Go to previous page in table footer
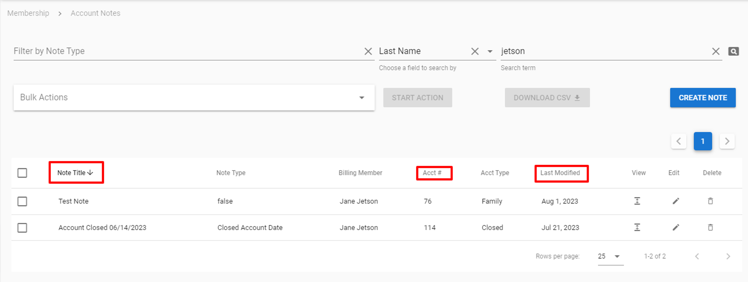This screenshot has width=748, height=282. tap(697, 256)
